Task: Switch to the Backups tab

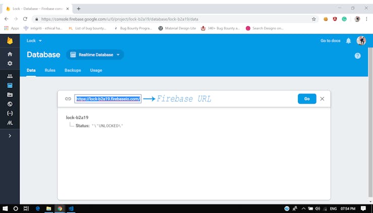Action: point(73,70)
